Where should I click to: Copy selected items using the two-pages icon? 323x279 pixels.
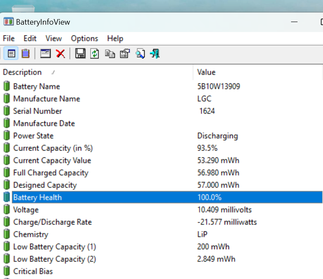(x=110, y=54)
